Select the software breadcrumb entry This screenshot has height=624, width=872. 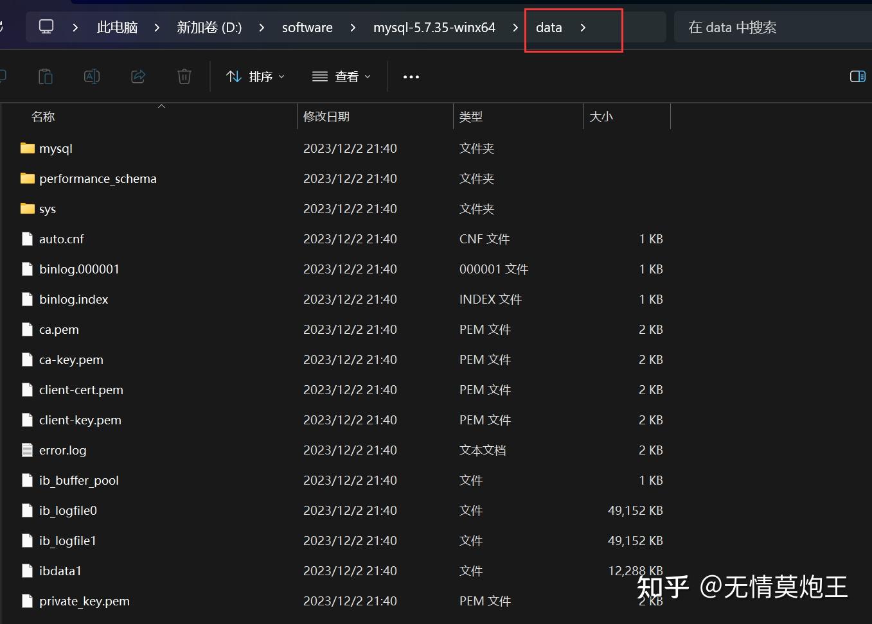click(x=307, y=27)
